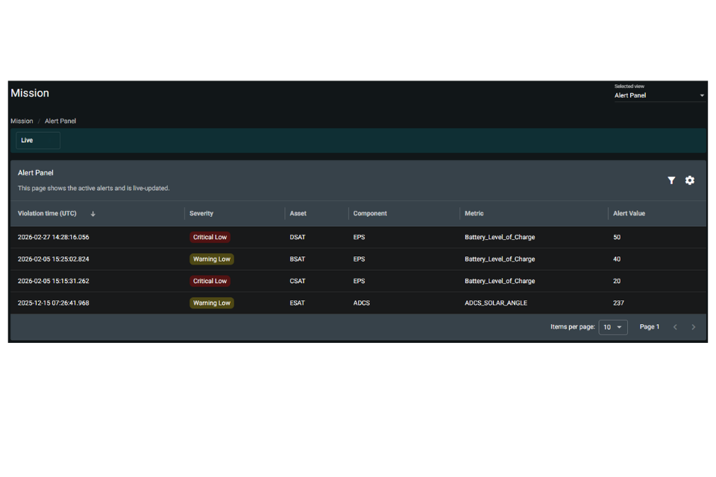Open the alert filter funnel icon
This screenshot has height=477, width=716.
coord(671,180)
